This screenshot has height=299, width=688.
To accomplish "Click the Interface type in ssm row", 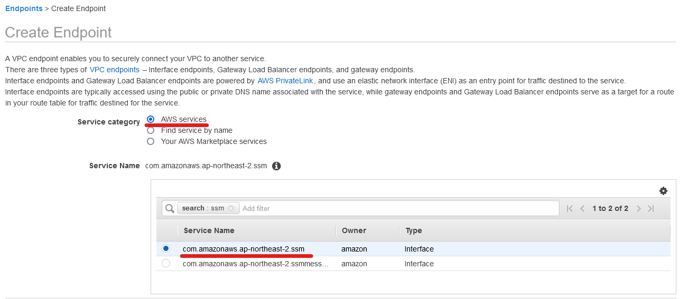I will pos(419,249).
